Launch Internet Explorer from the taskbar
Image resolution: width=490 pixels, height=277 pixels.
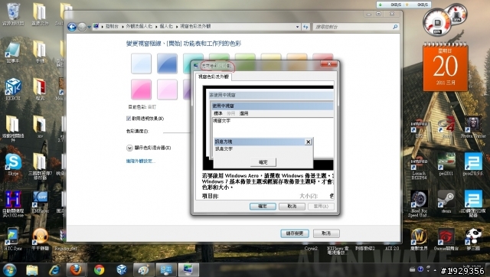pyautogui.click(x=54, y=270)
